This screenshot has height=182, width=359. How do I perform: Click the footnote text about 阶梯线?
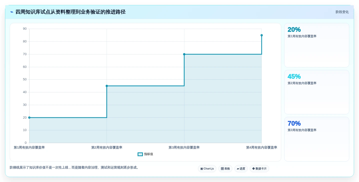75,168
